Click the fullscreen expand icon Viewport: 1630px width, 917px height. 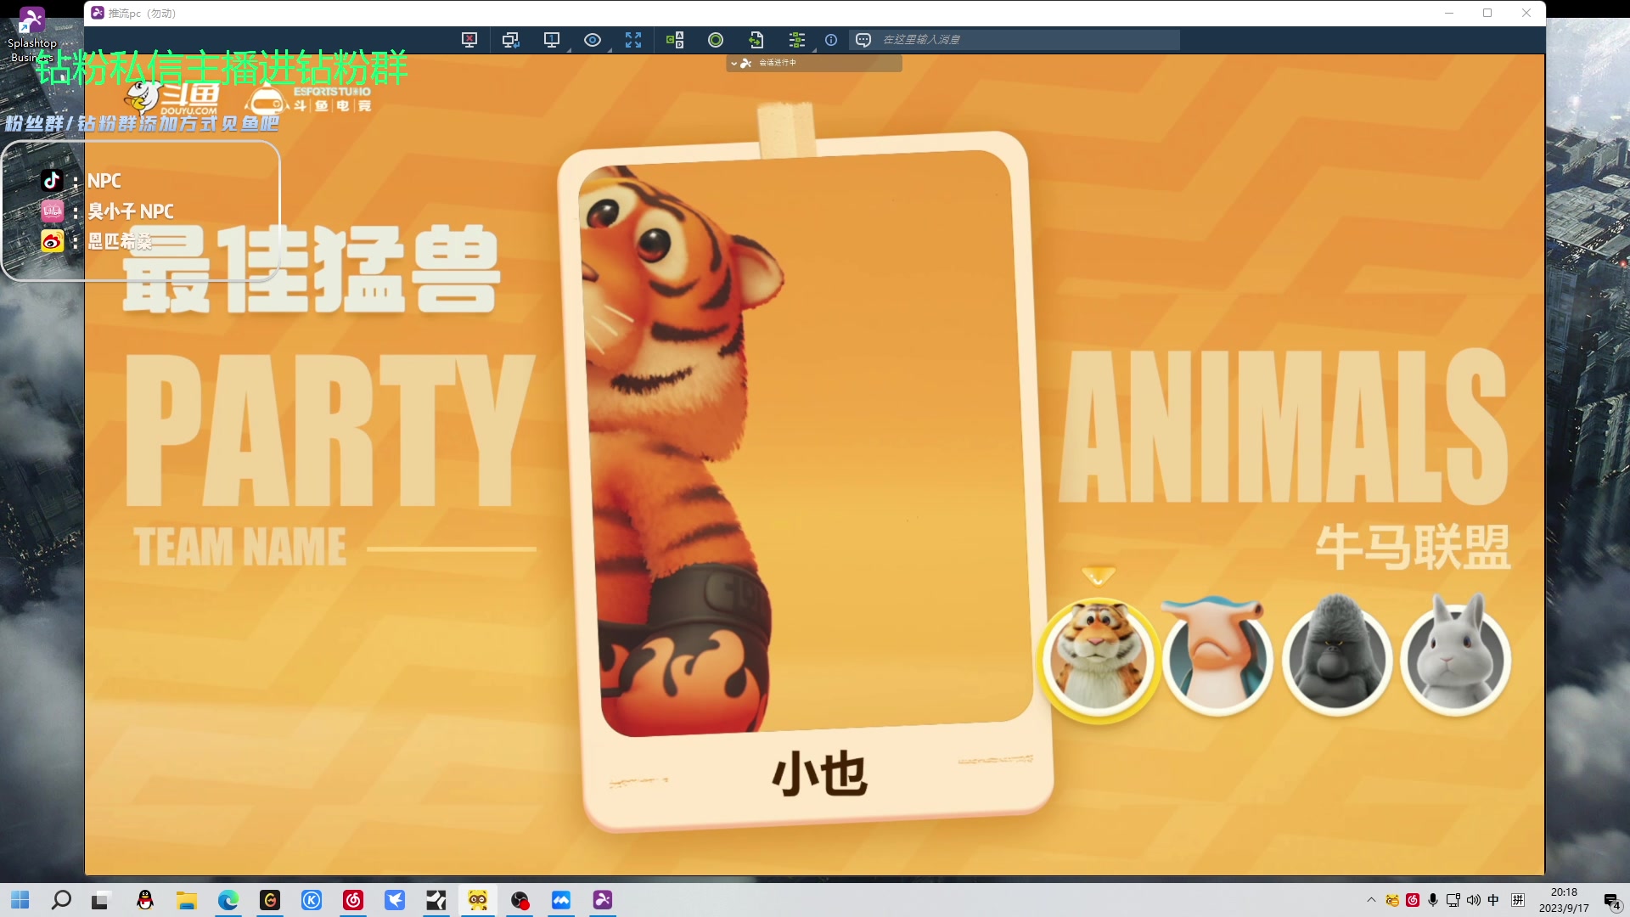coord(633,40)
